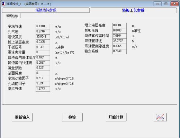
Task: Select 孔动能因子 field showing 3.824
Action: (43, 84)
